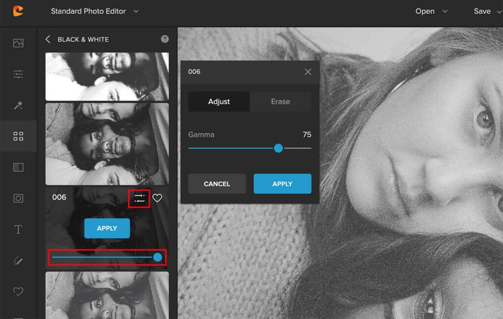The width and height of the screenshot is (503, 319).
Task: Select the second black and white effect thumbnail
Action: point(107,144)
